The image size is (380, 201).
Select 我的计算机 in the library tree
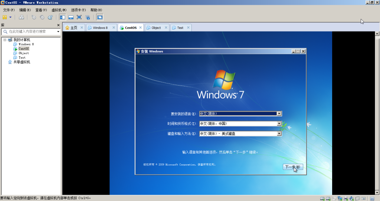point(22,40)
